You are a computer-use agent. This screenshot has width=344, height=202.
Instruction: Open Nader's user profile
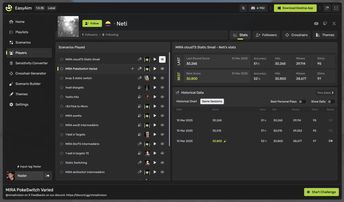pyautogui.click(x=25, y=176)
